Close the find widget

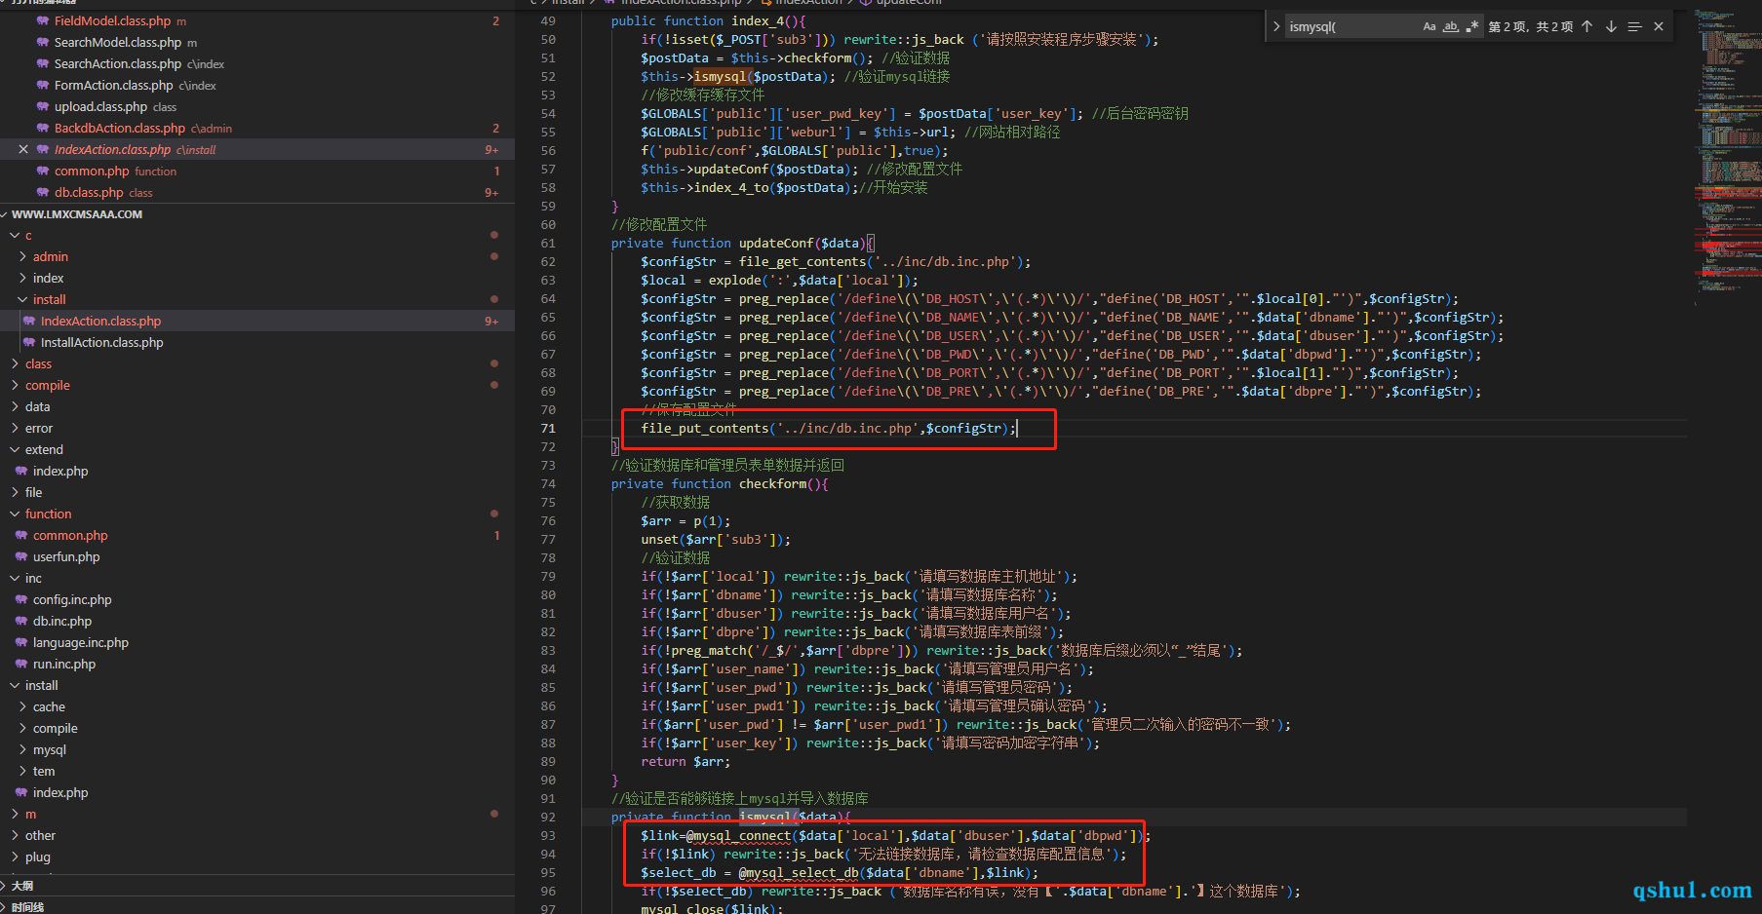(x=1659, y=26)
